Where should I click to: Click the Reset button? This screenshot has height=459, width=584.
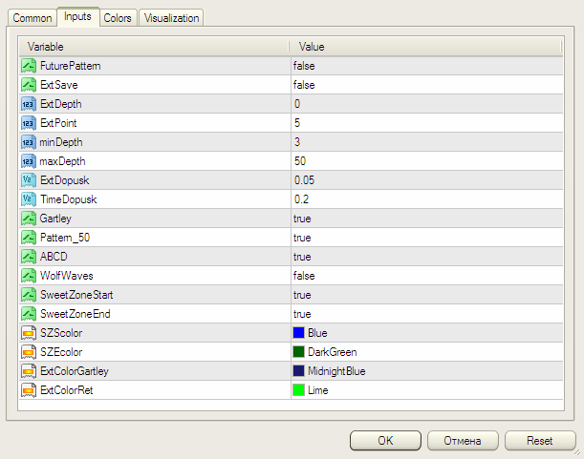[x=540, y=441]
